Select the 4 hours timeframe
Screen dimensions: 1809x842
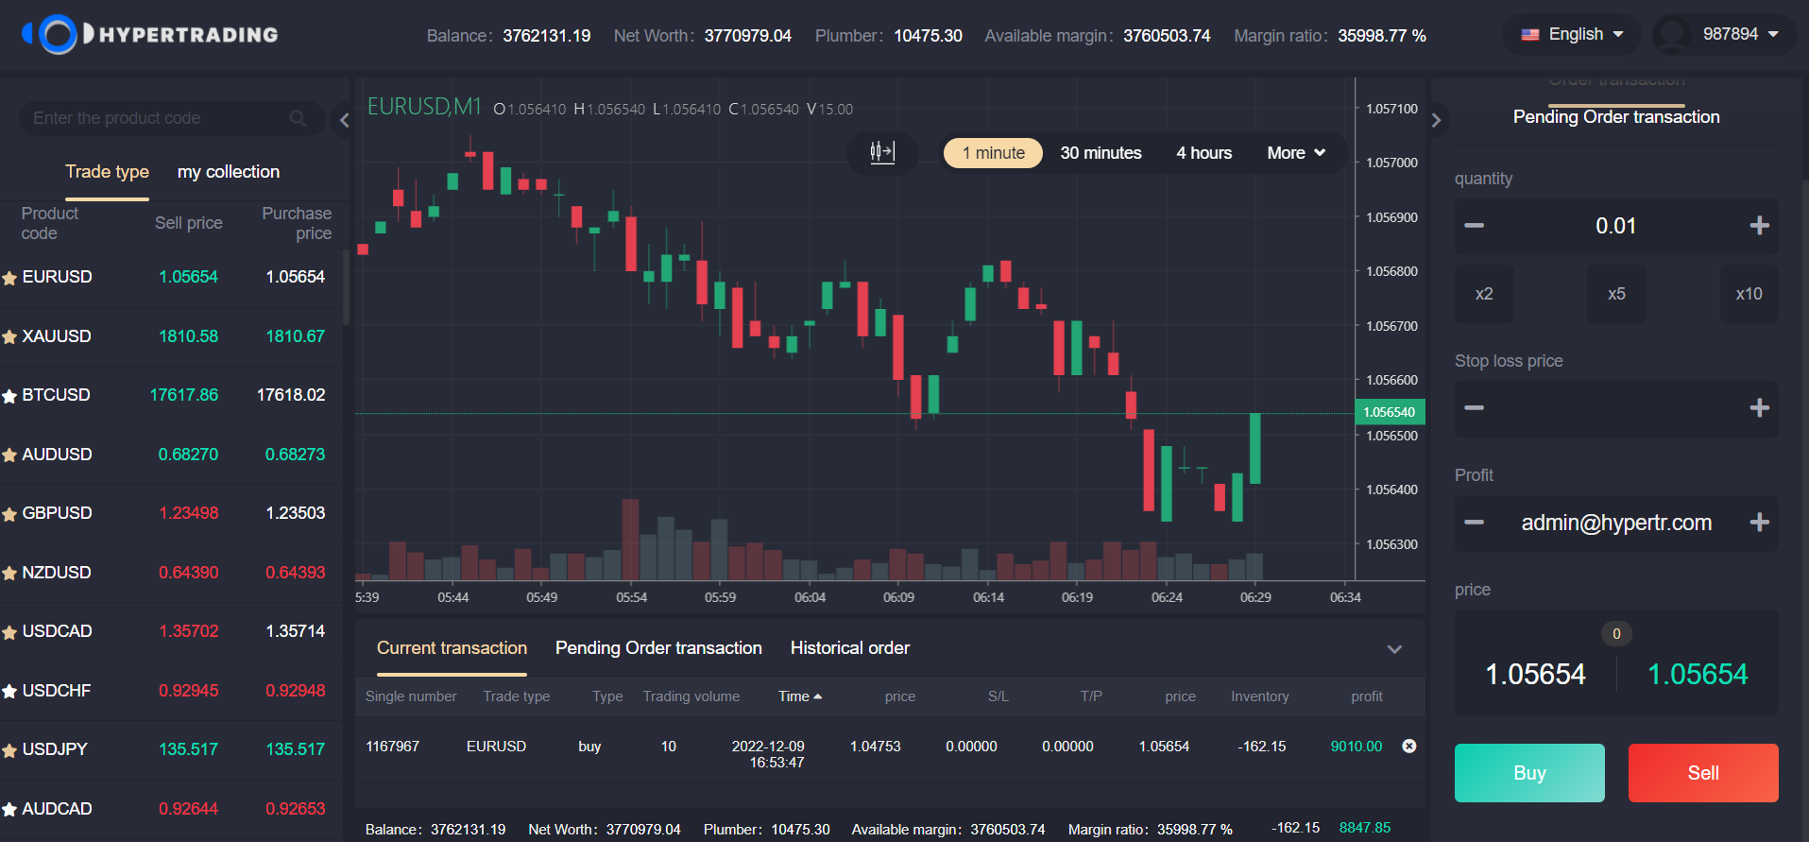[x=1203, y=153]
